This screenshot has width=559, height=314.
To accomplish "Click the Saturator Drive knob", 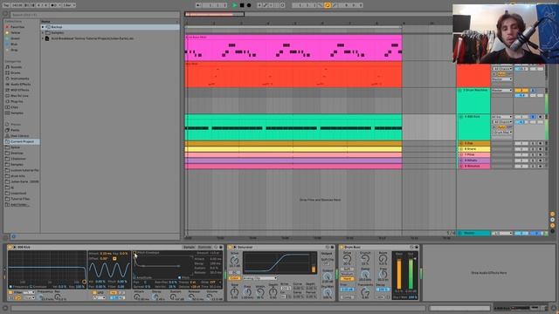I will [x=234, y=261].
